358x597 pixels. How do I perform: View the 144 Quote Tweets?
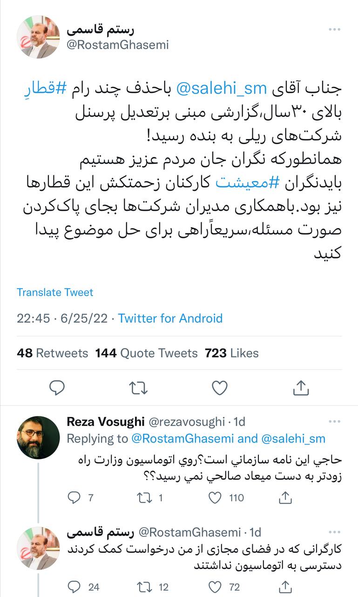(x=146, y=354)
